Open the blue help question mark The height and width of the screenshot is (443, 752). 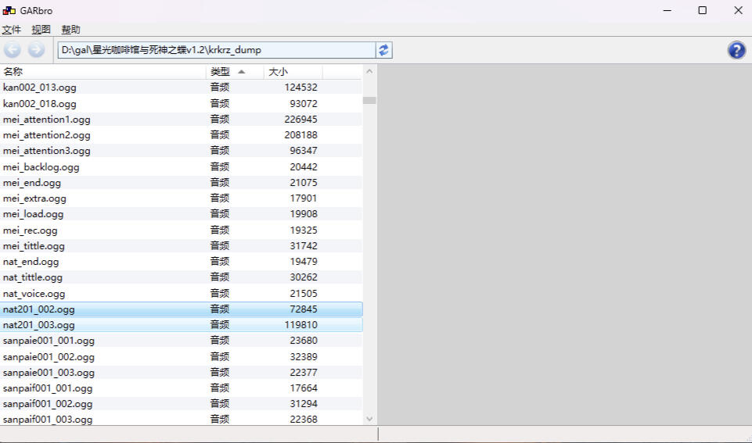[736, 50]
